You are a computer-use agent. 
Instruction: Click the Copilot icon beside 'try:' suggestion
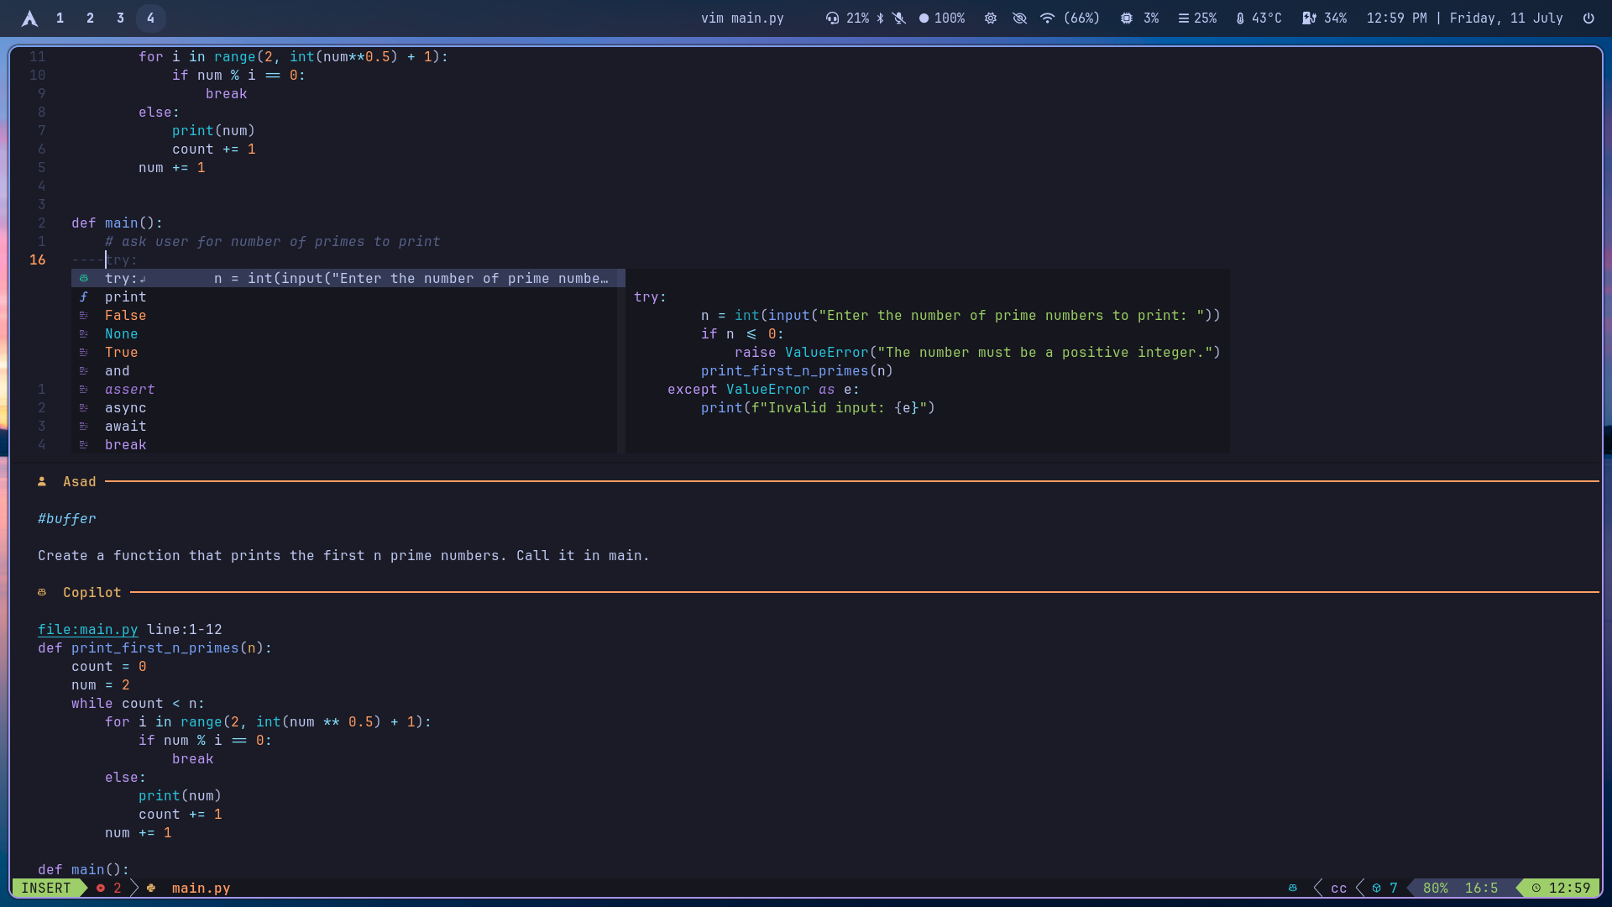[84, 278]
